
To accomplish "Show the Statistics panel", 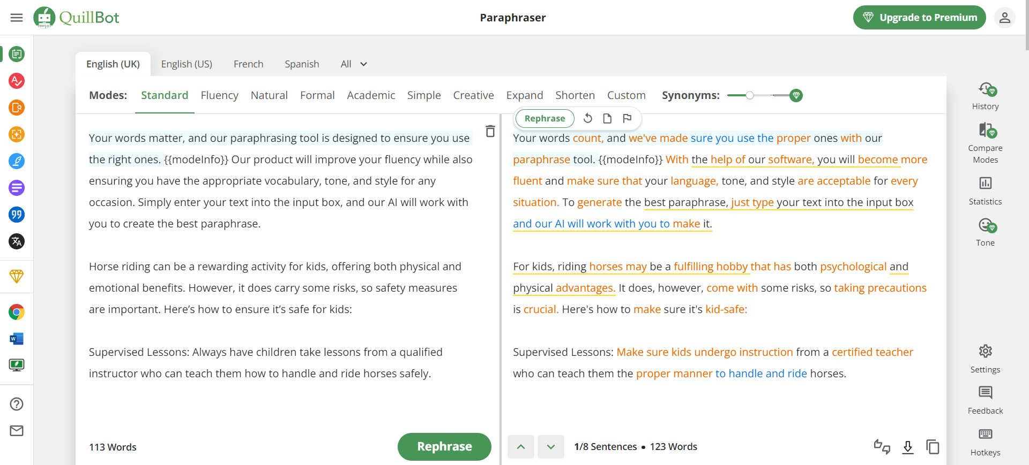I will tap(985, 190).
